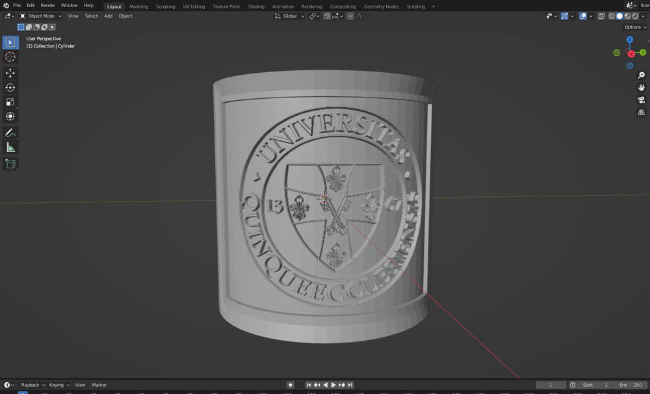Open the Options dropdown
Viewport: 650px width, 394px height.
pos(636,27)
